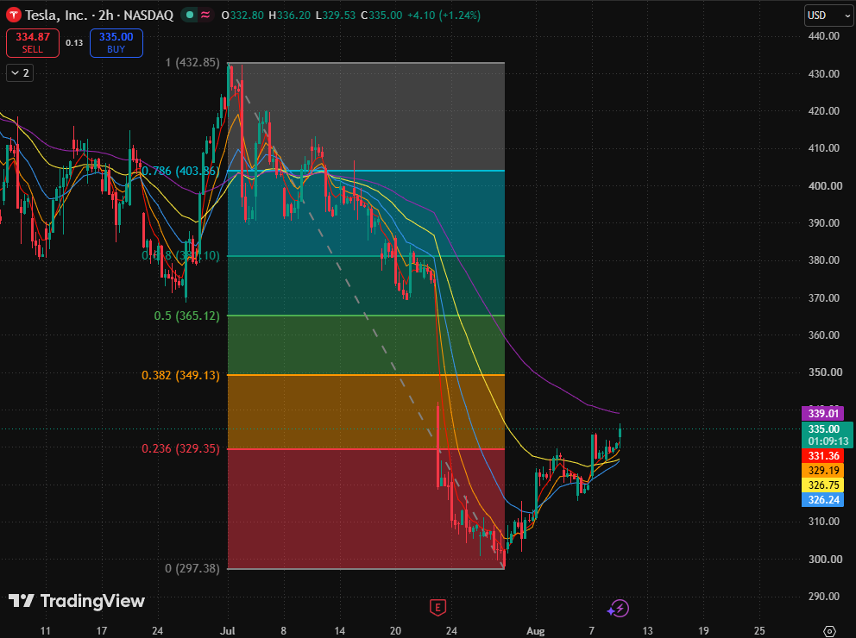Click the red SELL 334.87 button
Image resolution: width=856 pixels, height=638 pixels.
33,42
